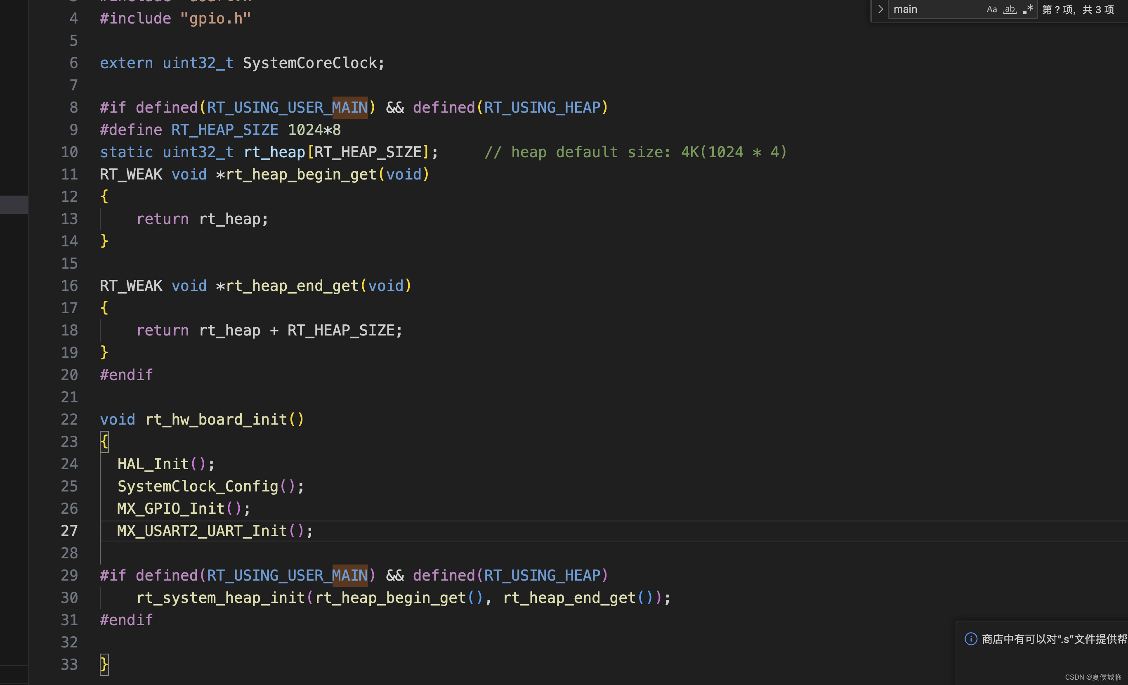Toggle Match Whole Word option

click(1010, 9)
